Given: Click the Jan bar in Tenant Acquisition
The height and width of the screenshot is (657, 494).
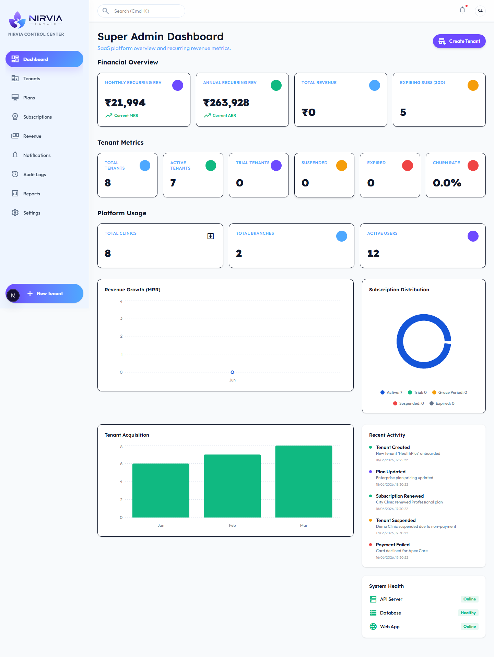Looking at the screenshot, I should click(x=161, y=490).
